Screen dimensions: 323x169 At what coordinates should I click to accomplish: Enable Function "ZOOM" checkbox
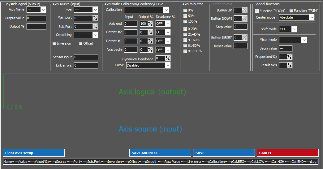[x=257, y=11]
